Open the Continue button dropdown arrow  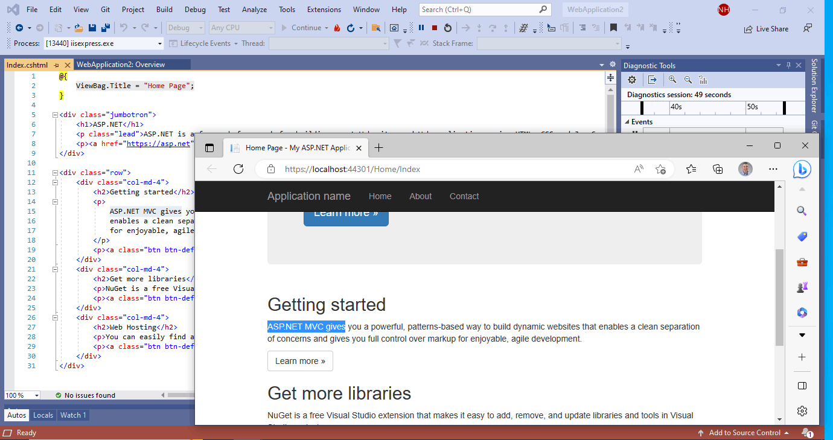[327, 28]
